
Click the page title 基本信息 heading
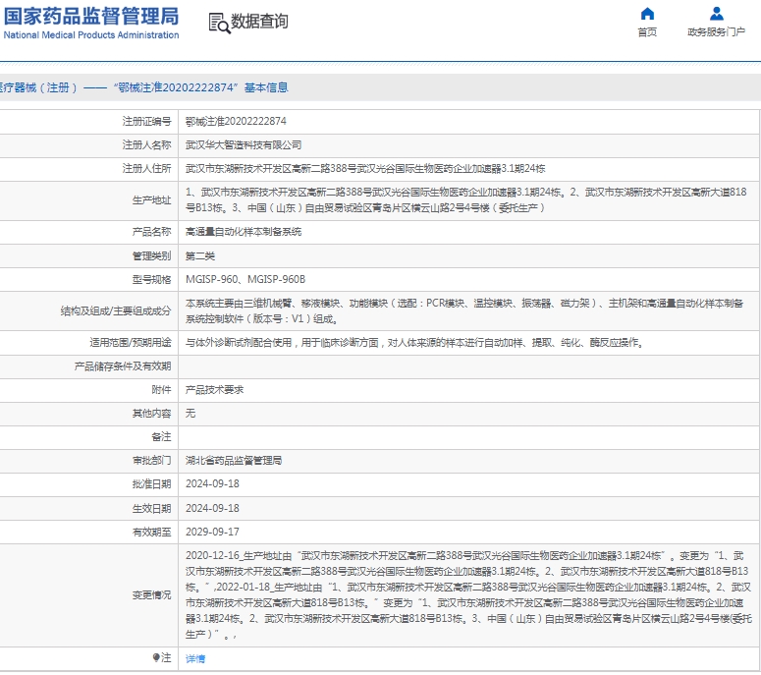tap(266, 87)
